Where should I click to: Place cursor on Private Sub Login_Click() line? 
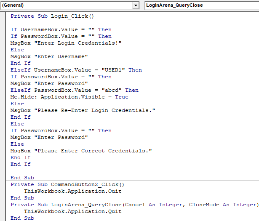(x=52, y=16)
